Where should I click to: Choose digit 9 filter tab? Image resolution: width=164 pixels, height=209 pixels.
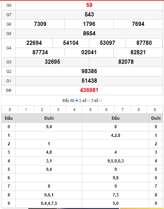(x=155, y=110)
